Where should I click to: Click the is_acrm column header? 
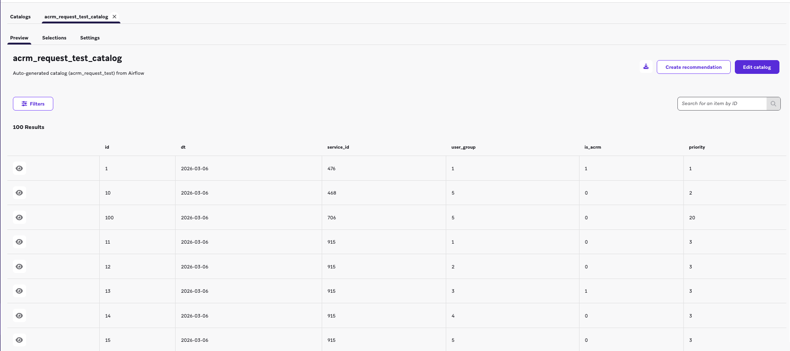point(593,147)
